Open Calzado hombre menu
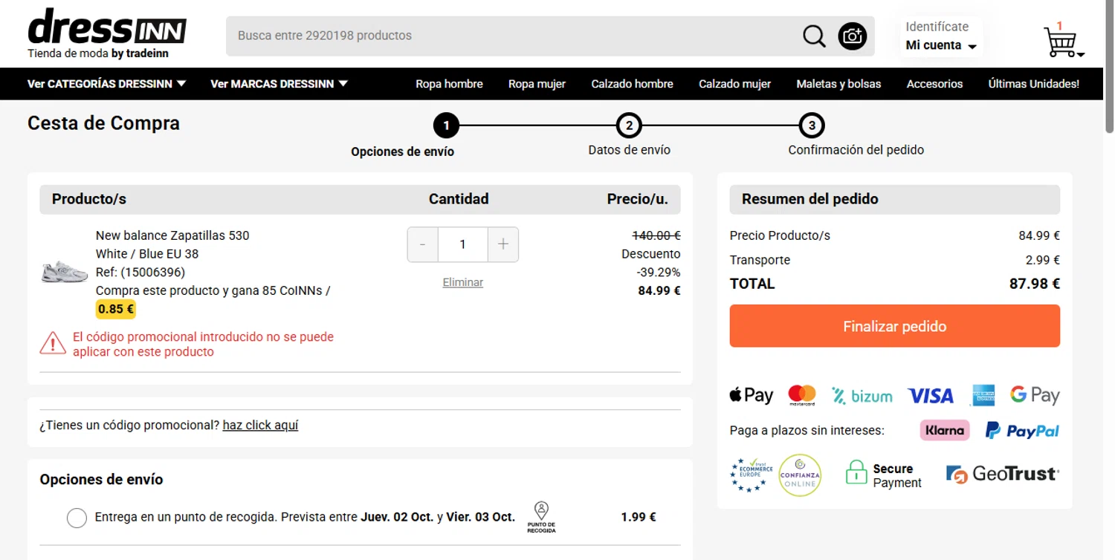 [x=632, y=84]
